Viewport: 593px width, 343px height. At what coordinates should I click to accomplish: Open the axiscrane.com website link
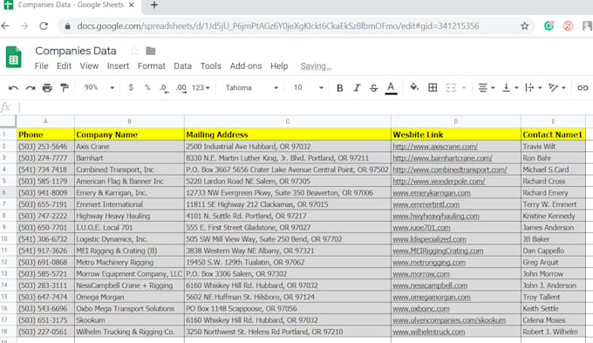(x=435, y=147)
